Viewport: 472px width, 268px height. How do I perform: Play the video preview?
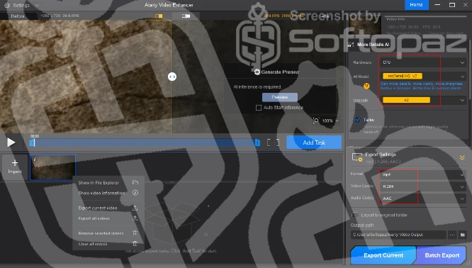click(x=11, y=143)
